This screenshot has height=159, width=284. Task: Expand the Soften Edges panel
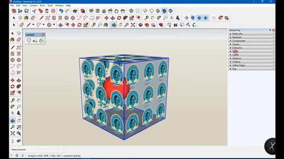[252, 65]
